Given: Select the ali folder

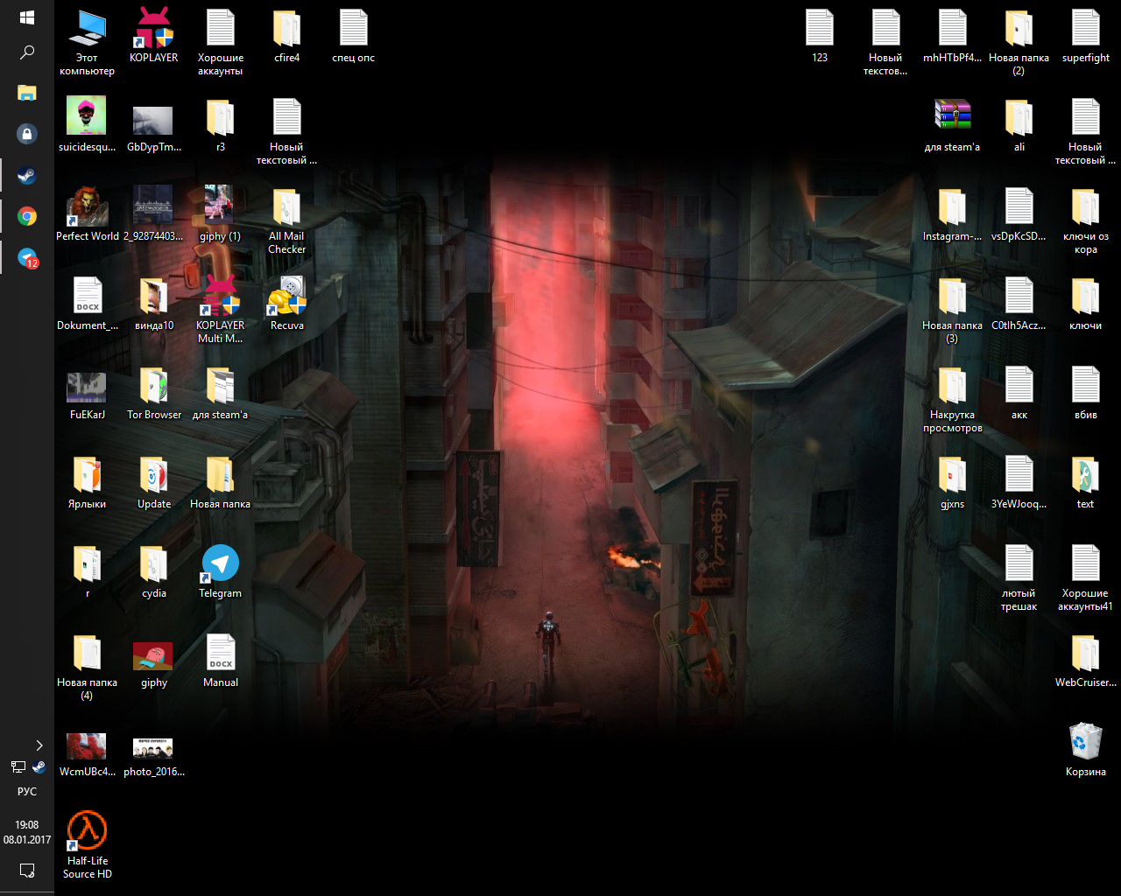Looking at the screenshot, I should [x=1019, y=125].
